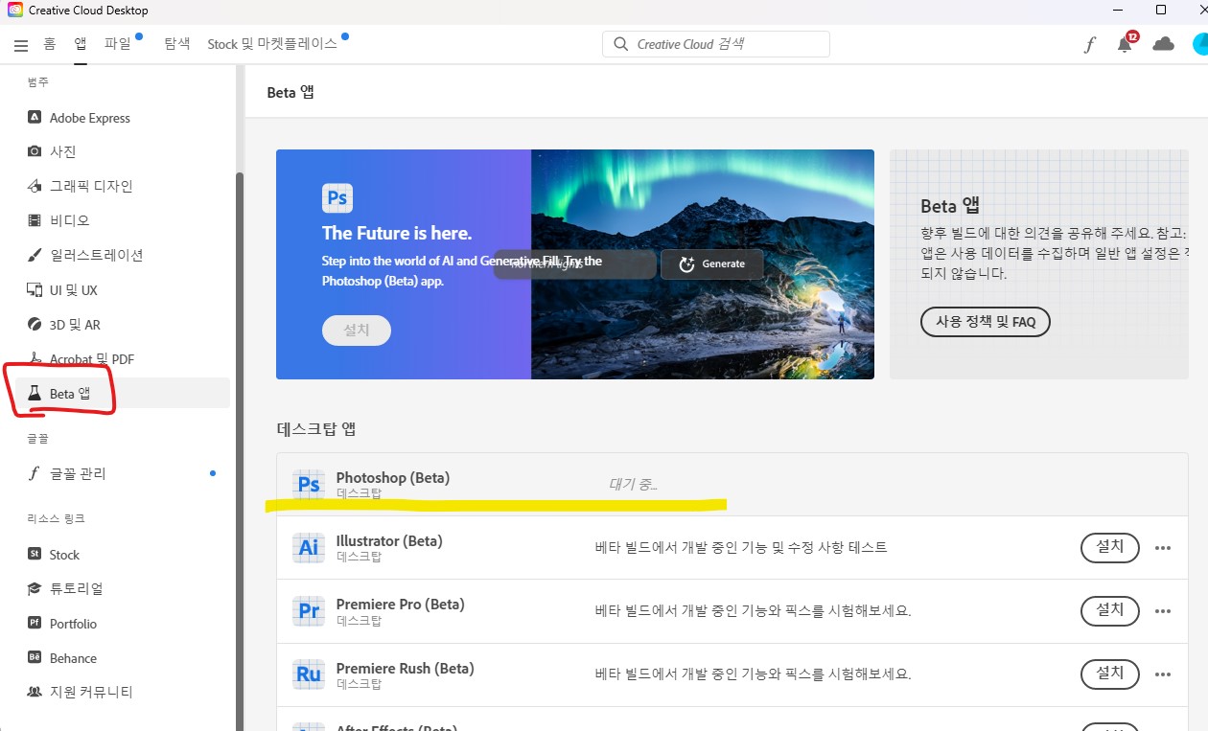Click the 리소스 링크 sidebar heading
Screen dimensions: 1208x731
coord(56,518)
